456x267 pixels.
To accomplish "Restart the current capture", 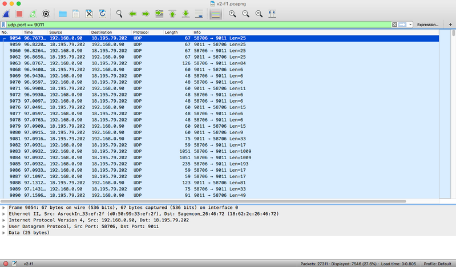I will coord(33,14).
